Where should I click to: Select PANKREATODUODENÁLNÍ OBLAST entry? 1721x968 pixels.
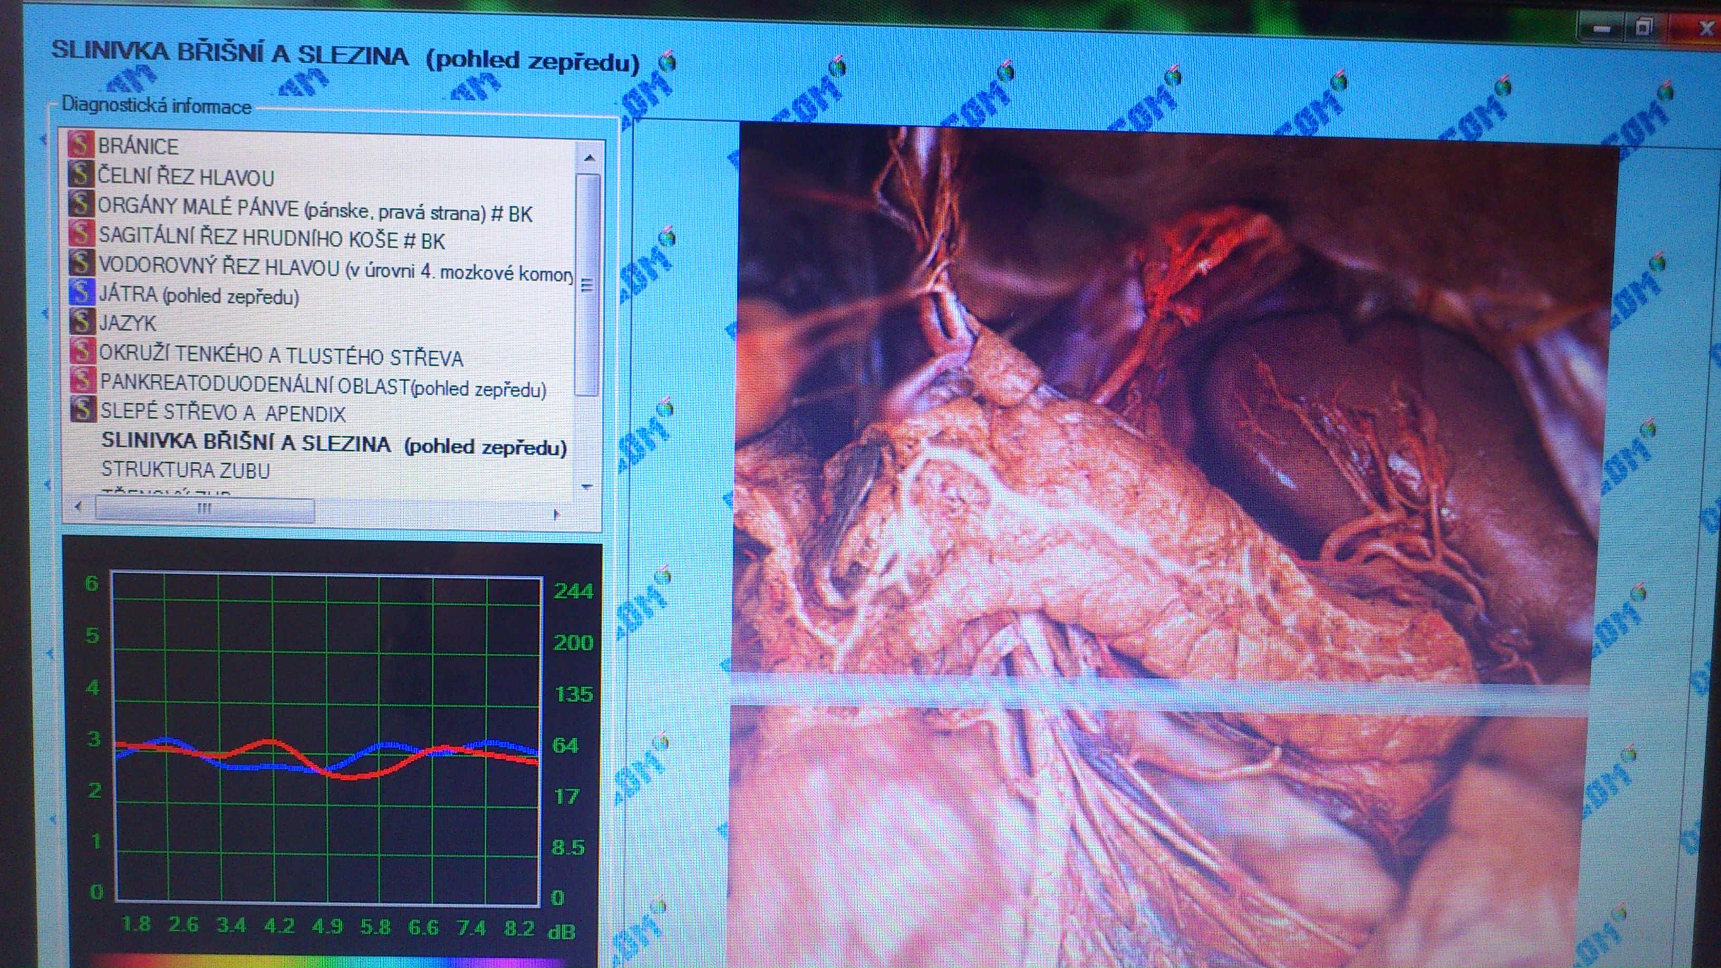[x=323, y=386]
